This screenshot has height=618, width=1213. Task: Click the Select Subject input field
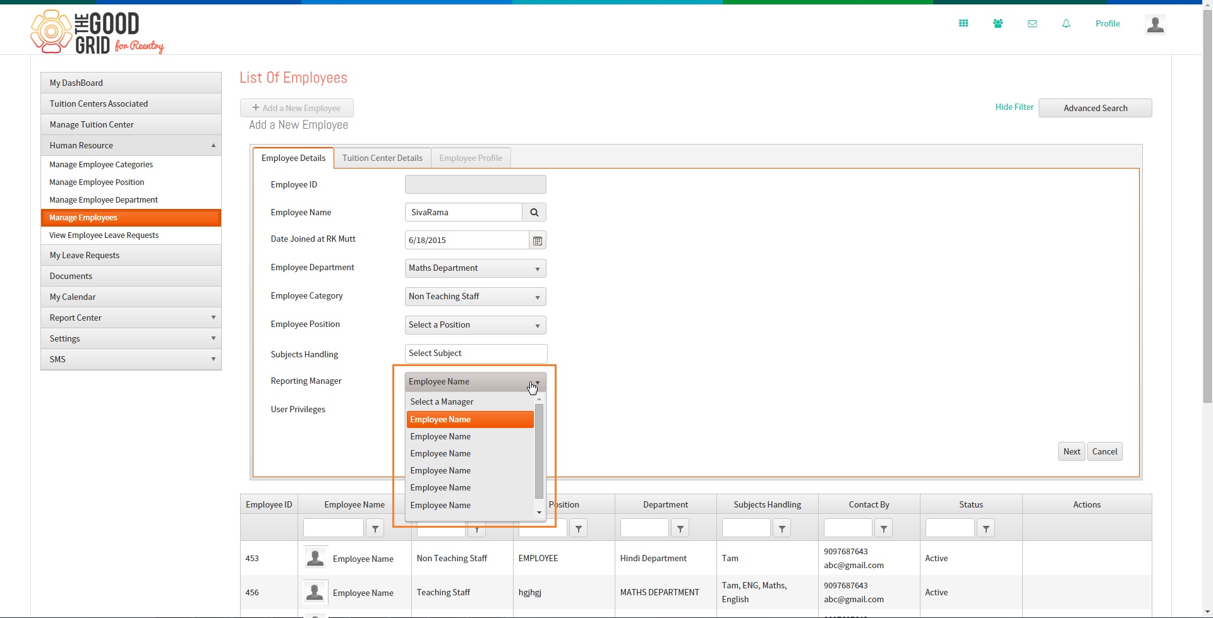(x=476, y=354)
